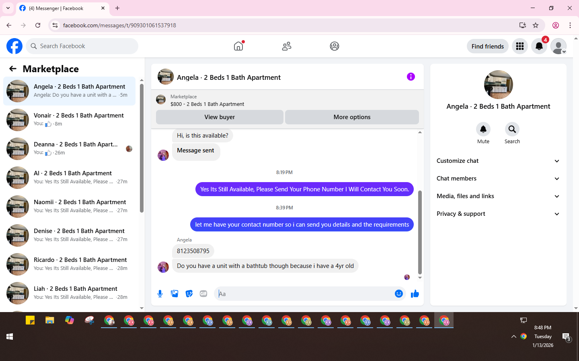Expand Customize chat section
This screenshot has width=579, height=361.
pos(498,161)
